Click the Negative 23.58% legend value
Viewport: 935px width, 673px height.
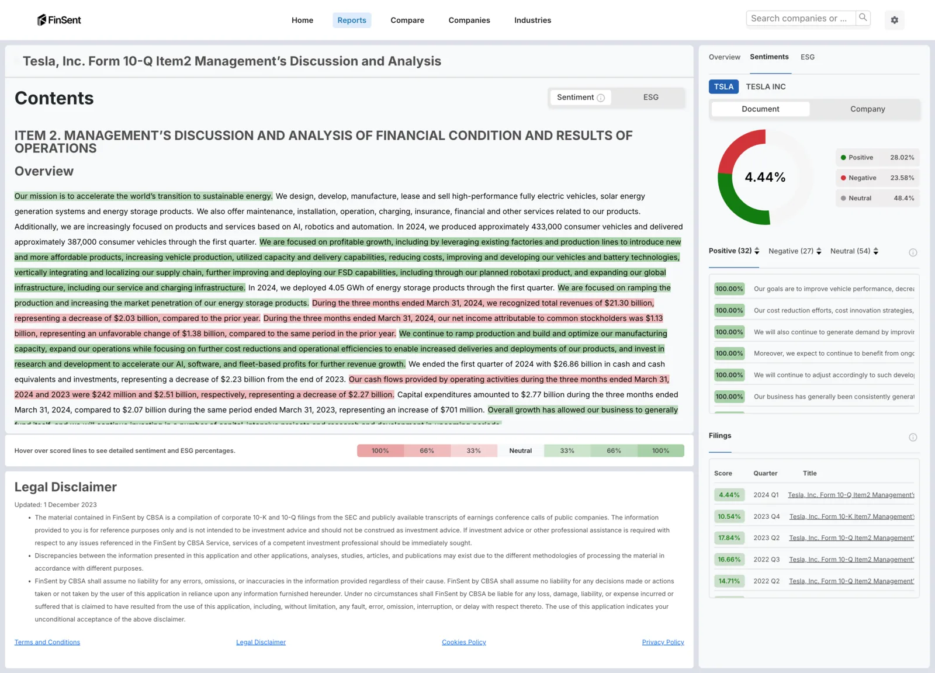click(902, 178)
